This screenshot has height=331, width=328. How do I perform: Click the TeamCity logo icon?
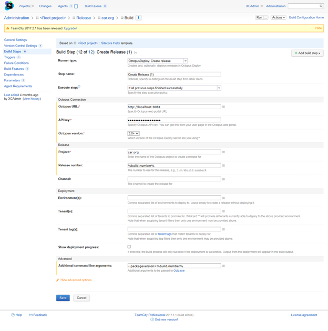9,6
